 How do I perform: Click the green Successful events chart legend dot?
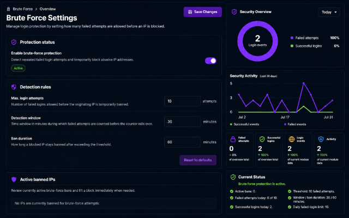[x=231, y=124]
